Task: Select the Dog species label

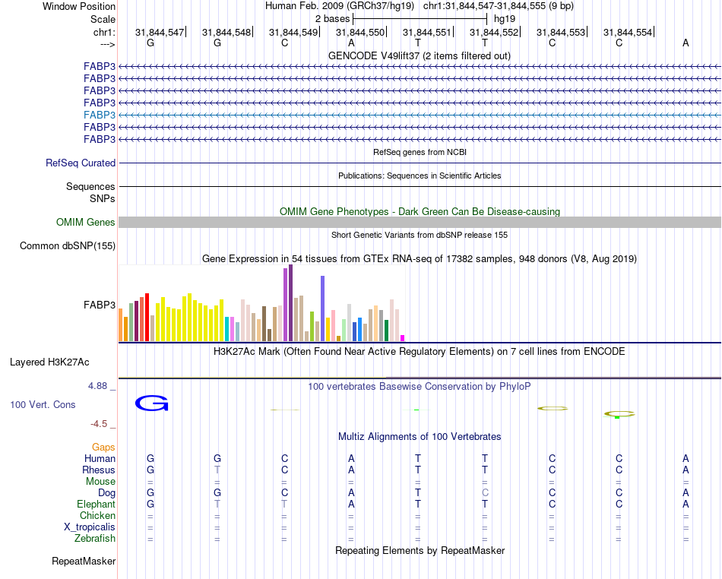Action: pyautogui.click(x=106, y=493)
